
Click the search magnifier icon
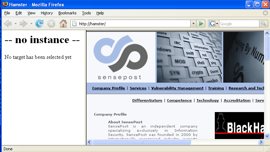click(x=264, y=23)
